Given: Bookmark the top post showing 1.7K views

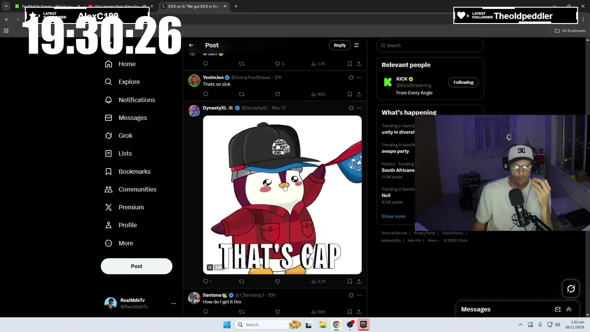Looking at the screenshot, I should (350, 64).
